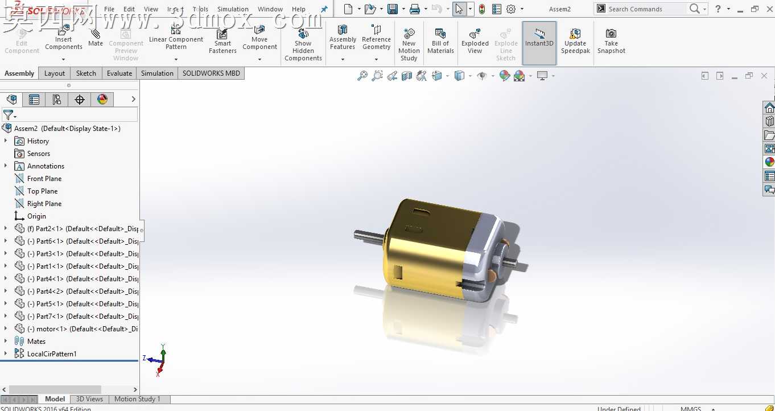Click the Previous View icon
The width and height of the screenshot is (775, 411).
coord(392,76)
